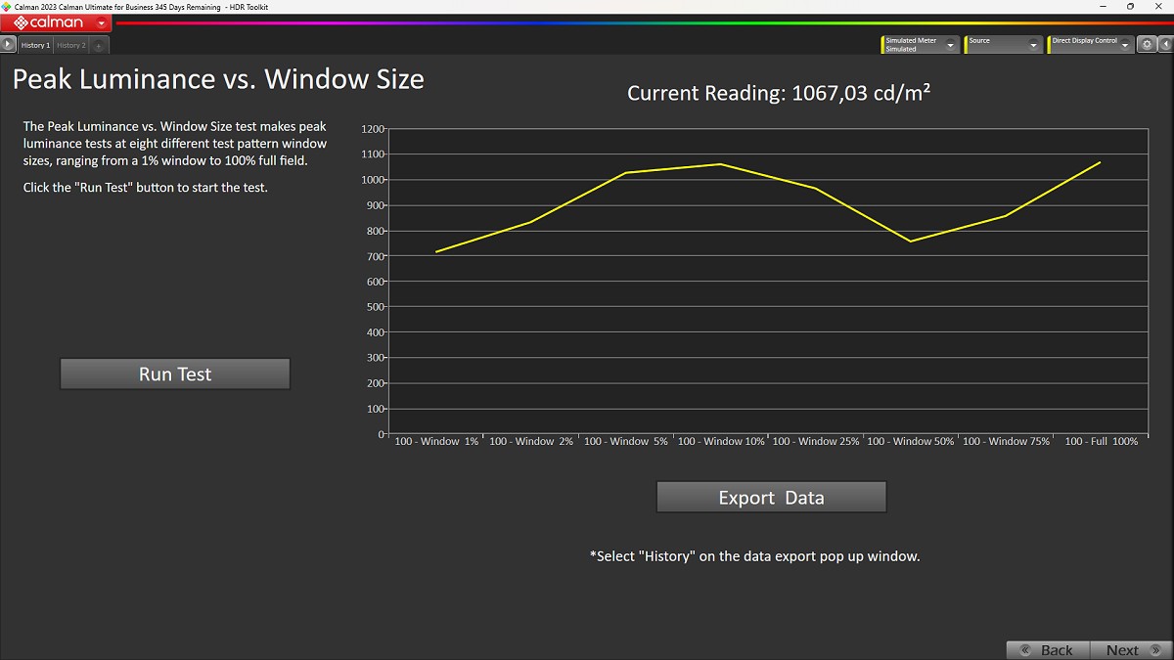Image resolution: width=1174 pixels, height=660 pixels.
Task: Expand the Direct Display Control dropdown
Action: click(x=1125, y=45)
